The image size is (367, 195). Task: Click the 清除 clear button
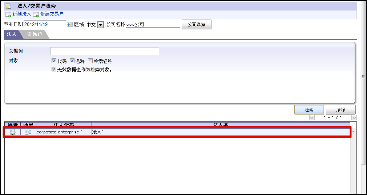(341, 109)
